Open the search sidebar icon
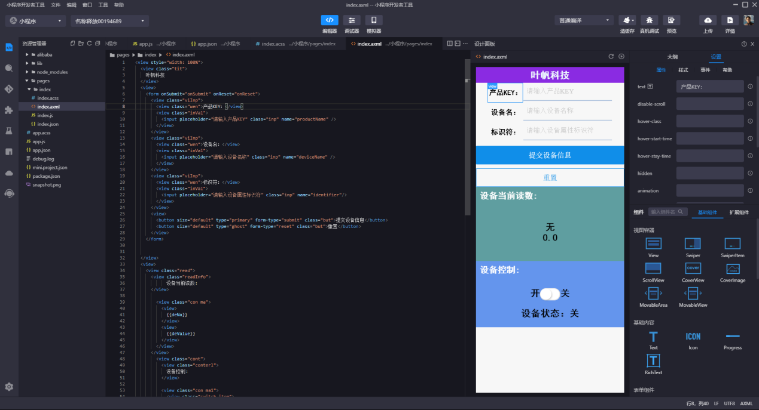Viewport: 759px width, 410px height. [x=9, y=69]
